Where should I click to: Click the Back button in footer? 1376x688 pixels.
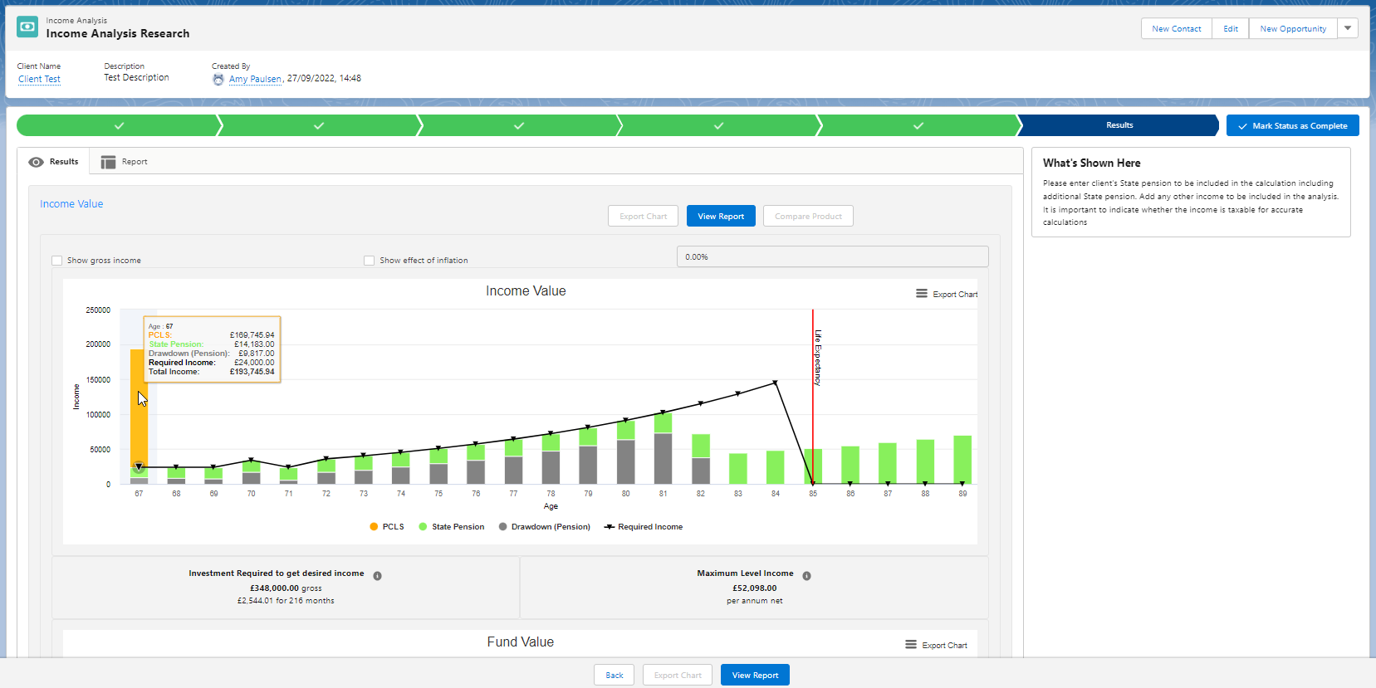[615, 675]
